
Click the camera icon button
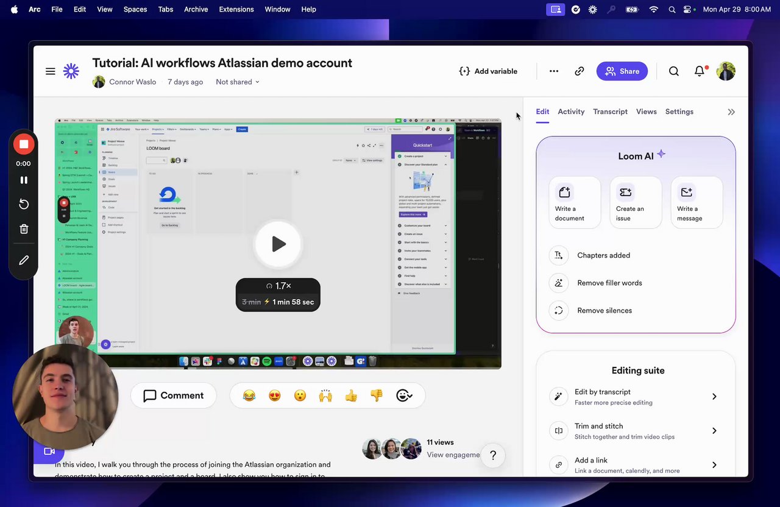(49, 452)
